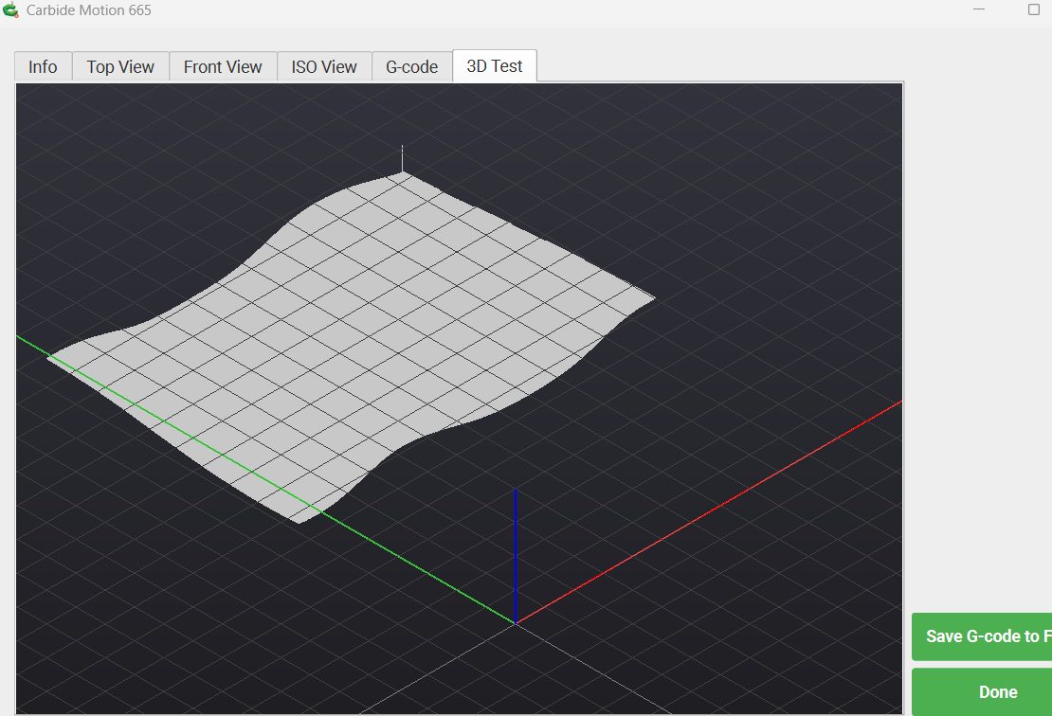Open the Top View tab
The image size is (1052, 716).
120,67
